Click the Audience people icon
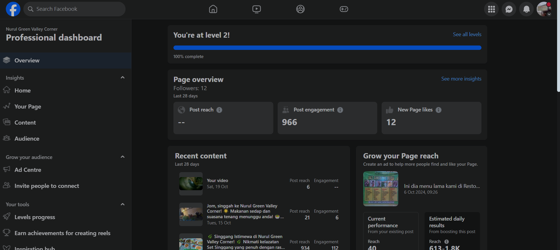Image resolution: width=560 pixels, height=250 pixels. [x=6, y=138]
